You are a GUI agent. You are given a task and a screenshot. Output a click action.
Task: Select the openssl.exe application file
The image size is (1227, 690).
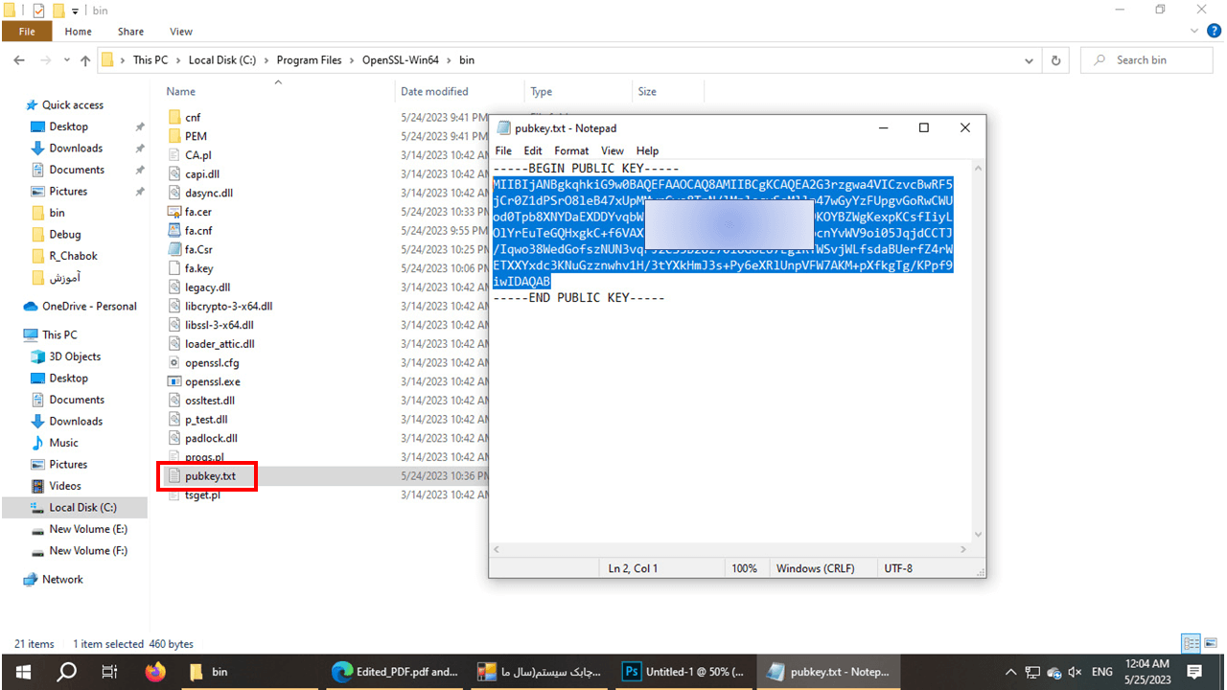click(212, 381)
